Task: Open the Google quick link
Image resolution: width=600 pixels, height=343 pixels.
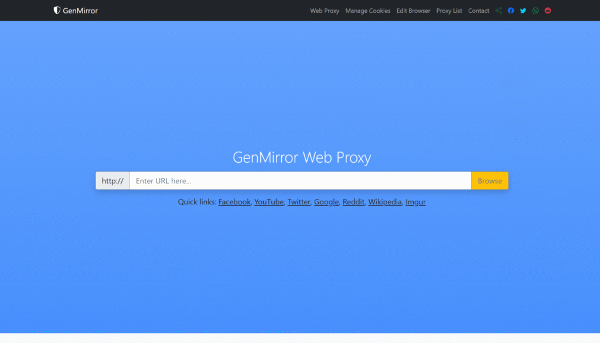Action: pos(326,202)
